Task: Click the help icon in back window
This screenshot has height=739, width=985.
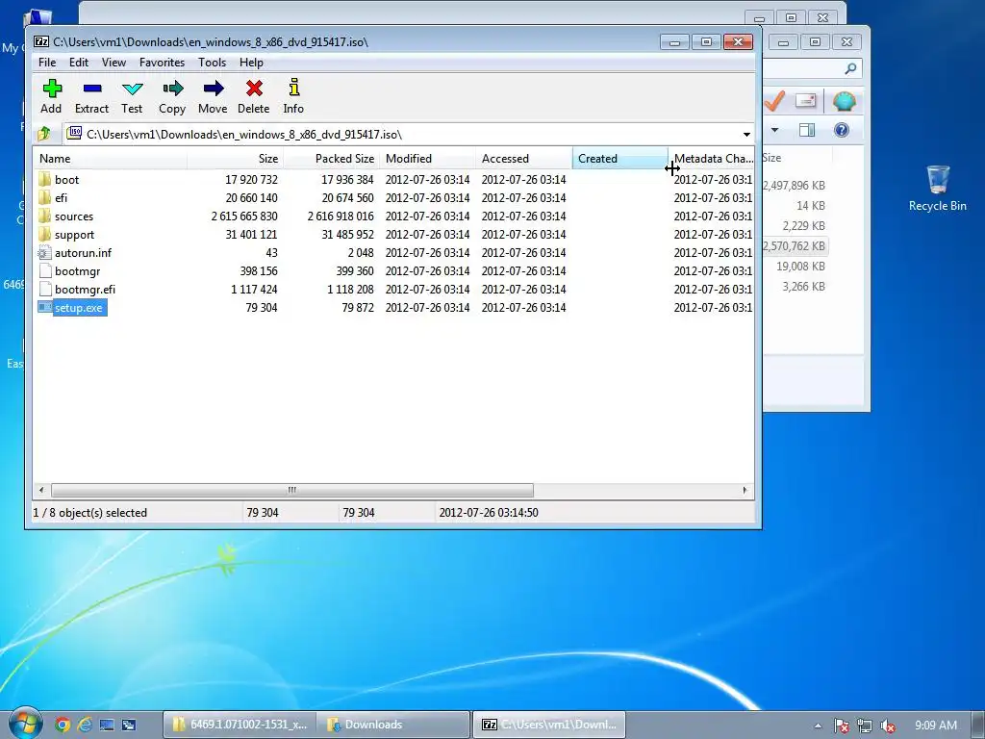Action: click(841, 130)
